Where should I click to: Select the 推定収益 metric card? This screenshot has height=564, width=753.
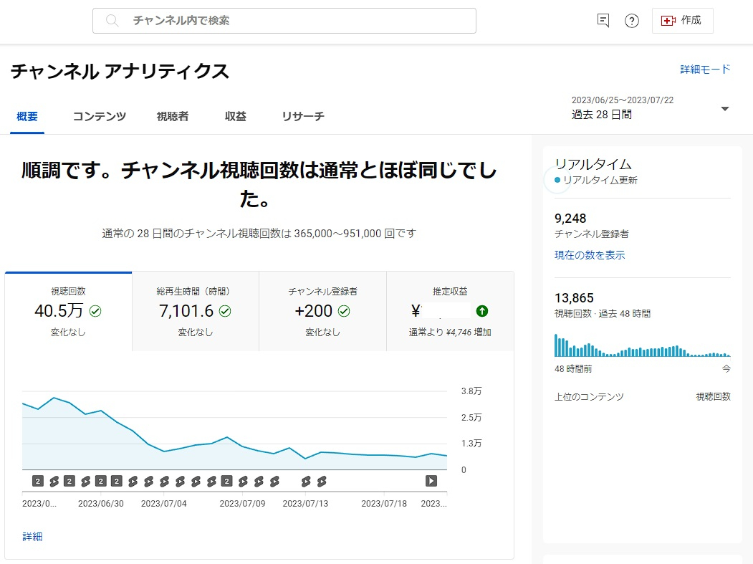[x=450, y=311]
